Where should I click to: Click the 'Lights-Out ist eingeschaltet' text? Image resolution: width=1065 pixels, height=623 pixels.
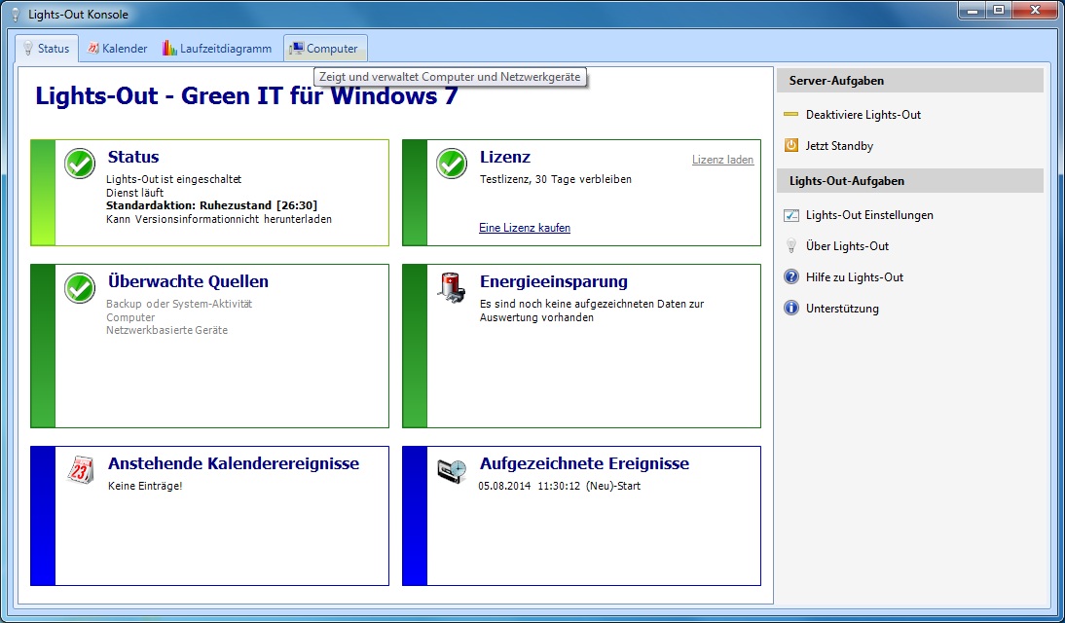174,179
